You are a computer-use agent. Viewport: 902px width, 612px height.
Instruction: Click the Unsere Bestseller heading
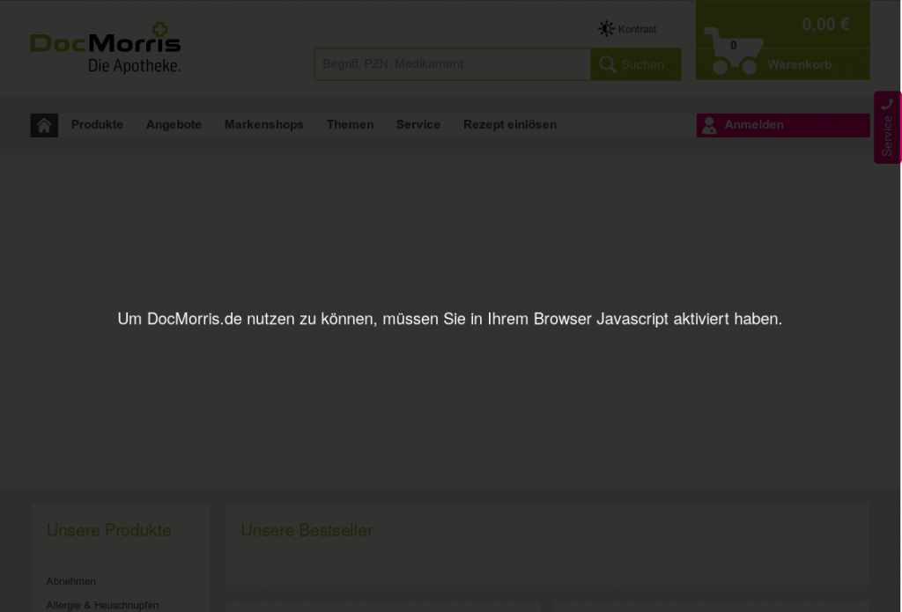tap(307, 530)
